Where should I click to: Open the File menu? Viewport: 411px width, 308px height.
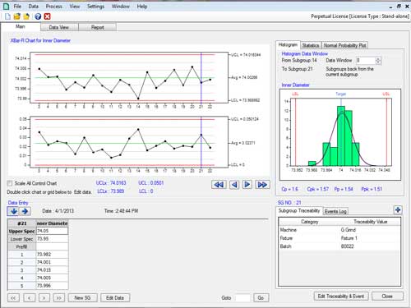[17, 6]
